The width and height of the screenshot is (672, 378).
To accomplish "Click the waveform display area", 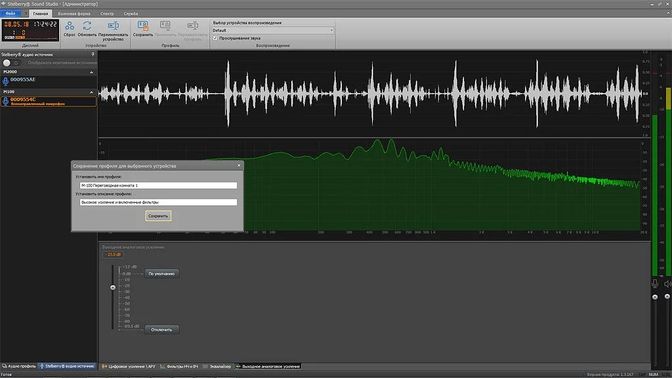I will [370, 93].
